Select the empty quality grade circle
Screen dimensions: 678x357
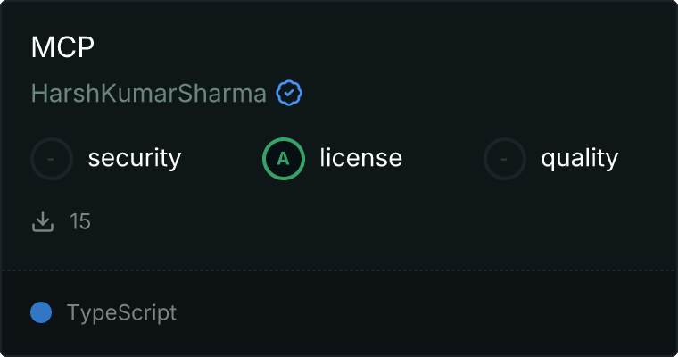pyautogui.click(x=505, y=159)
